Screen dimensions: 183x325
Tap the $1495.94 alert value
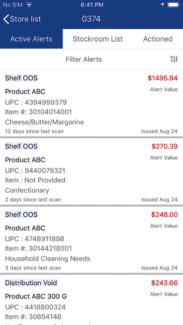162,78
